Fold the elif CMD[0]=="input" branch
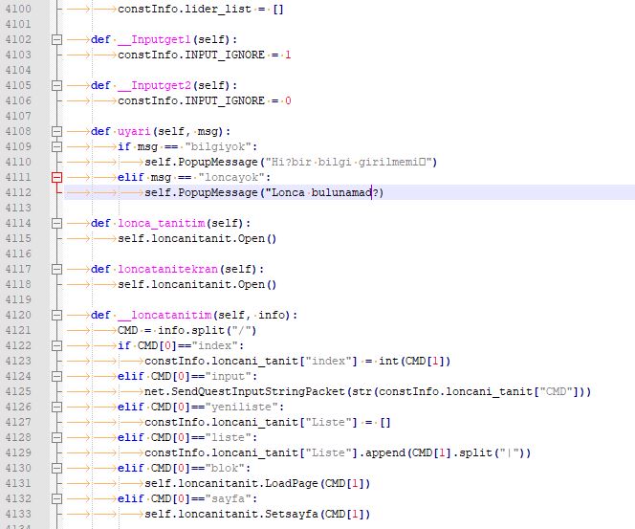The image size is (635, 529). [56, 377]
